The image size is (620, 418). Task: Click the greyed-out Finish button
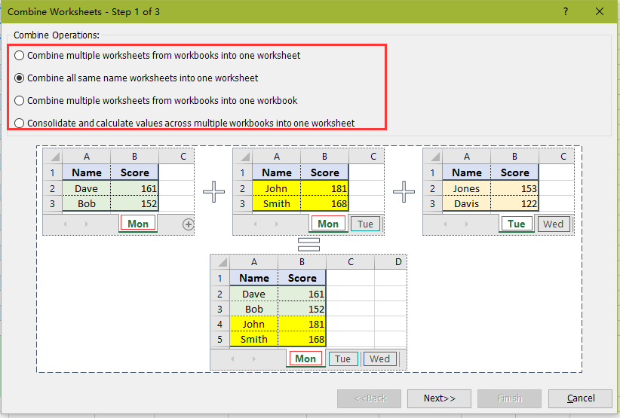[x=509, y=398]
